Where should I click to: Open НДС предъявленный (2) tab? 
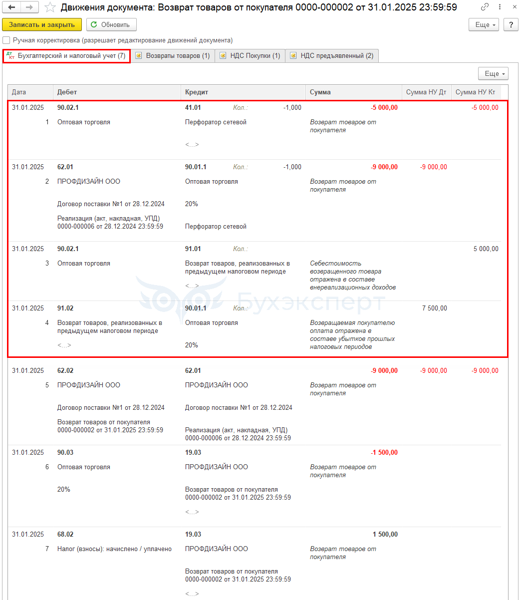pyautogui.click(x=332, y=56)
